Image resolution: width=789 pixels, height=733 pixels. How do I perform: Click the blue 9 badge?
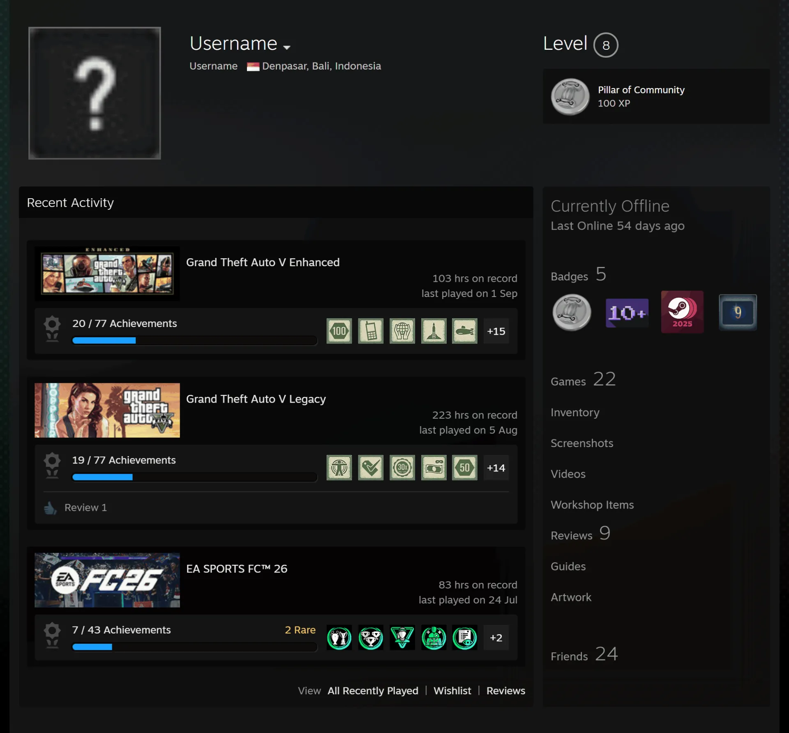click(738, 312)
